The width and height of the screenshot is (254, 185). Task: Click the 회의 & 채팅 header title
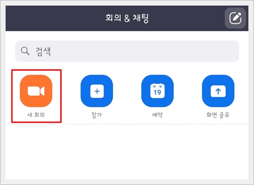pos(127,18)
